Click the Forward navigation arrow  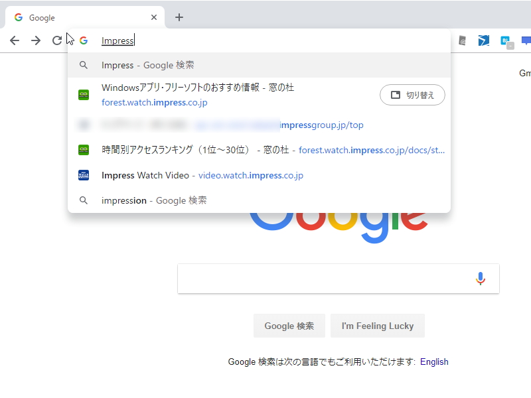(x=36, y=40)
